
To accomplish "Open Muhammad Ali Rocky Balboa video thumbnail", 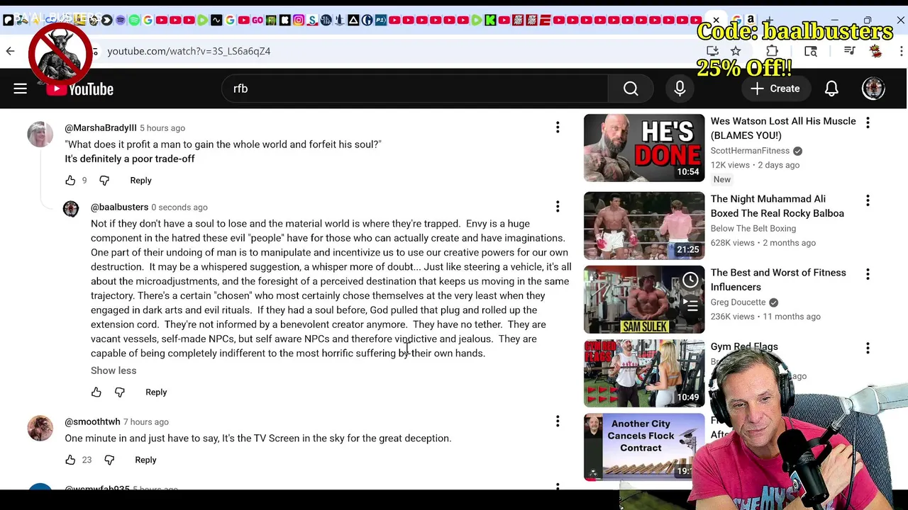I will (644, 226).
